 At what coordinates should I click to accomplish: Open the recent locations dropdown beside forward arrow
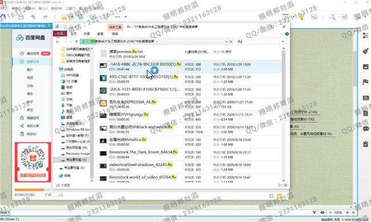pos(71,42)
